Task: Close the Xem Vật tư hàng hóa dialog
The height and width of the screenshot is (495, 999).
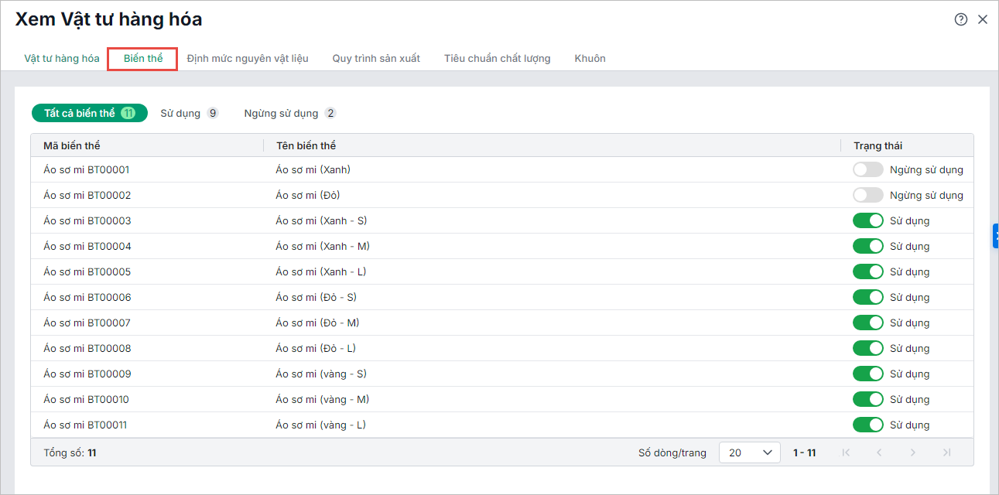Action: pos(983,20)
